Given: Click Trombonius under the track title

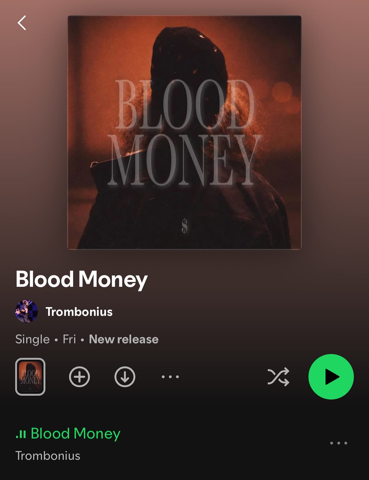Looking at the screenshot, I should pyautogui.click(x=48, y=456).
